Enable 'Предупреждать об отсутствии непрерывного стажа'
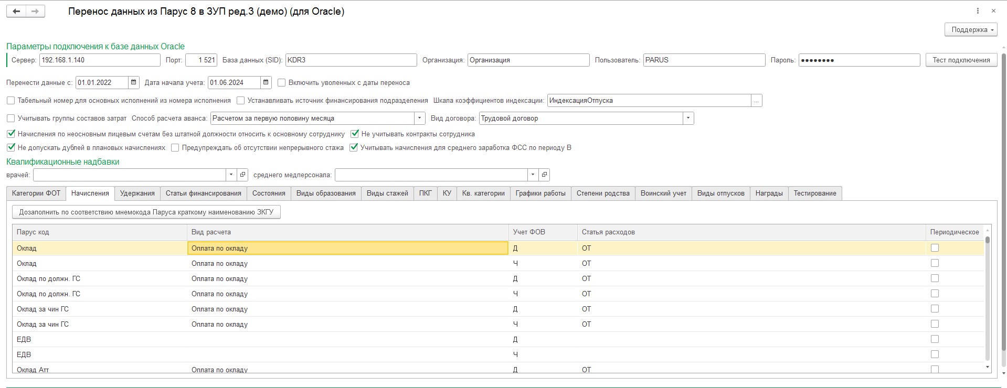Image resolution: width=1007 pixels, height=388 pixels. [x=175, y=147]
